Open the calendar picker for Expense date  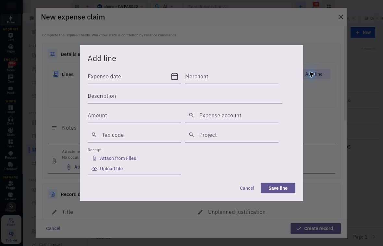174,76
